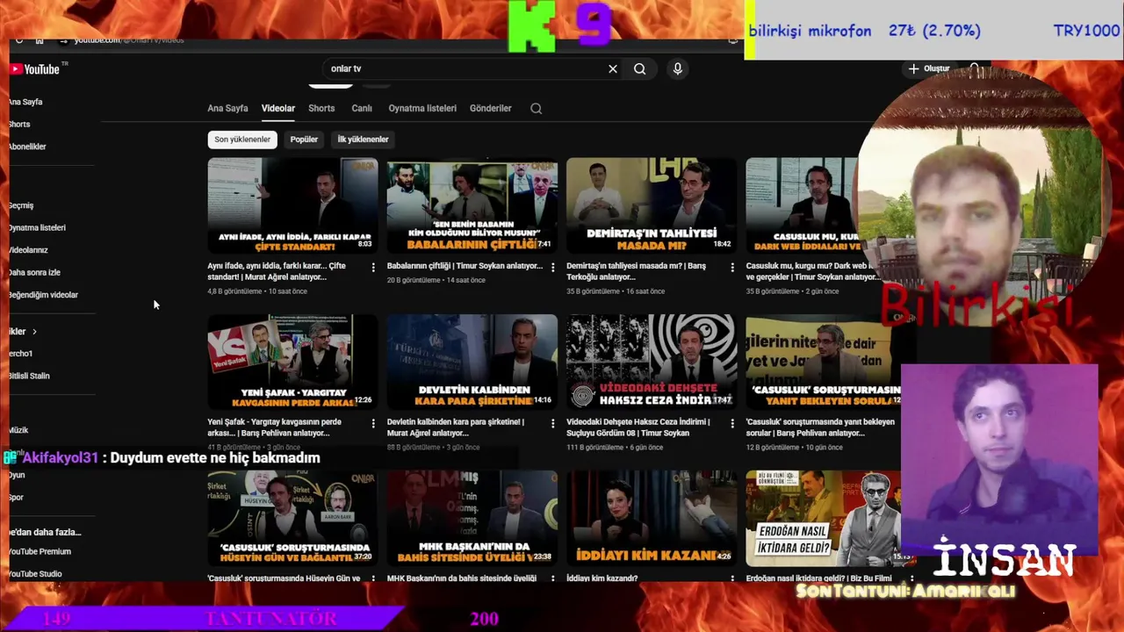Open channel search magnifier beside Gönderiler

tap(537, 109)
